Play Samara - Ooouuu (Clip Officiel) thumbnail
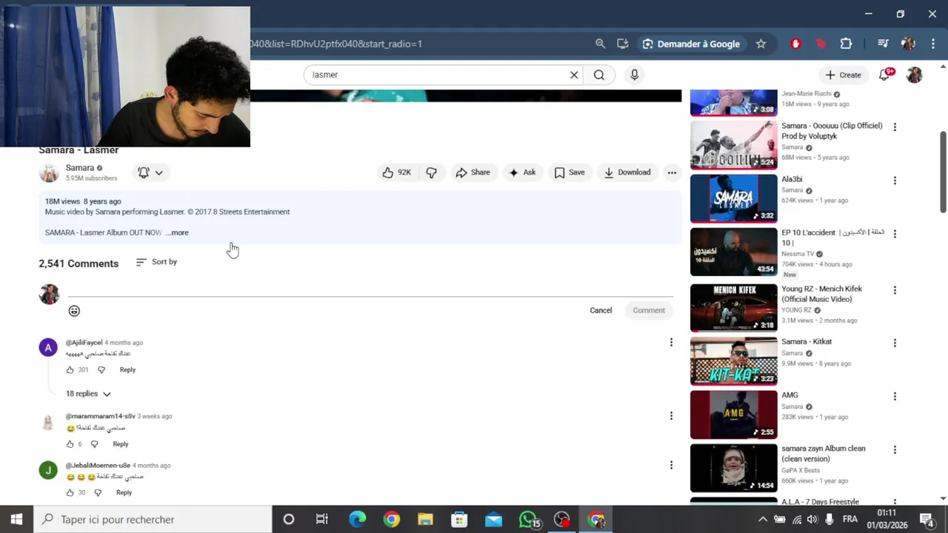Viewport: 948px width, 533px height. [x=734, y=145]
